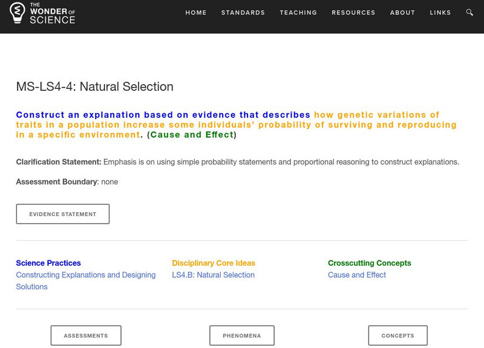Open the LS4.B: Natural Selection link
The height and width of the screenshot is (348, 484).
pos(213,275)
